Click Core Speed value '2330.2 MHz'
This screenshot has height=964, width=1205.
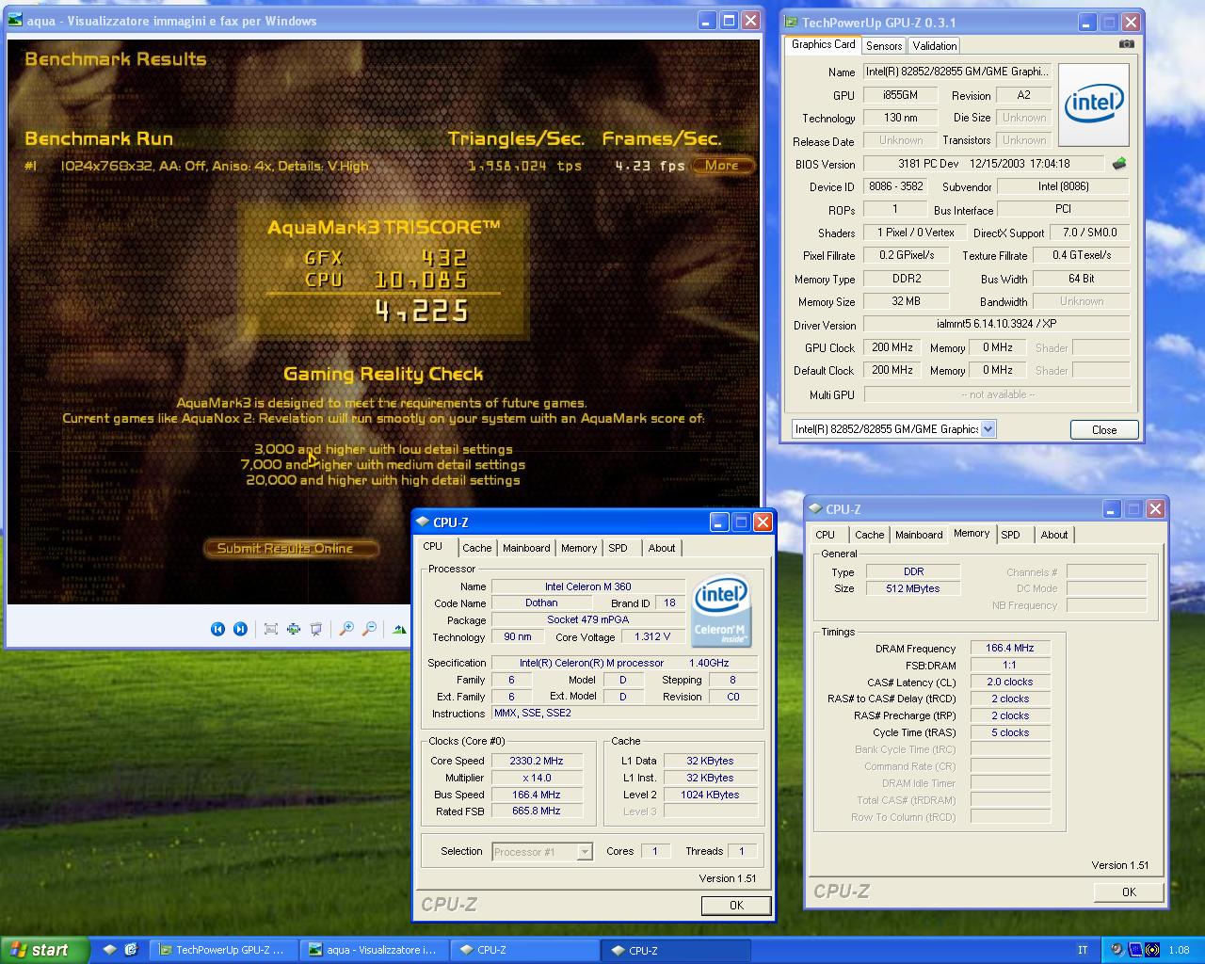(537, 761)
